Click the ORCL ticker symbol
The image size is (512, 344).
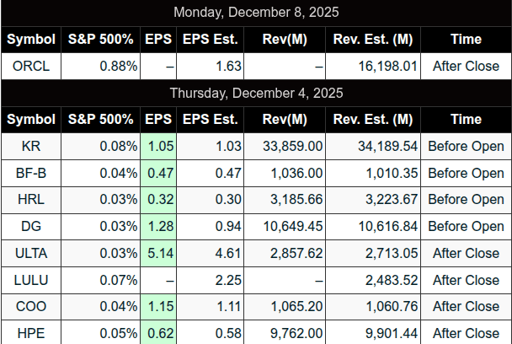click(x=31, y=67)
